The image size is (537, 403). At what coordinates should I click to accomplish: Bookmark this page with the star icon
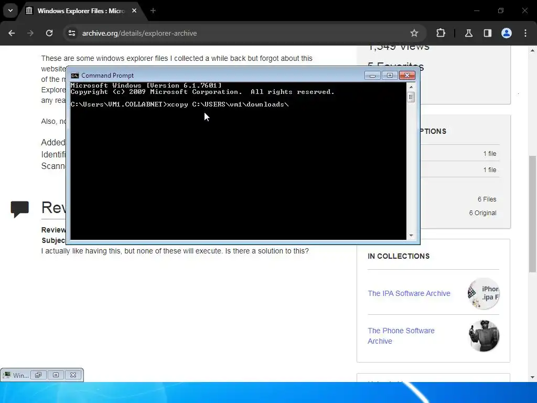pyautogui.click(x=414, y=33)
